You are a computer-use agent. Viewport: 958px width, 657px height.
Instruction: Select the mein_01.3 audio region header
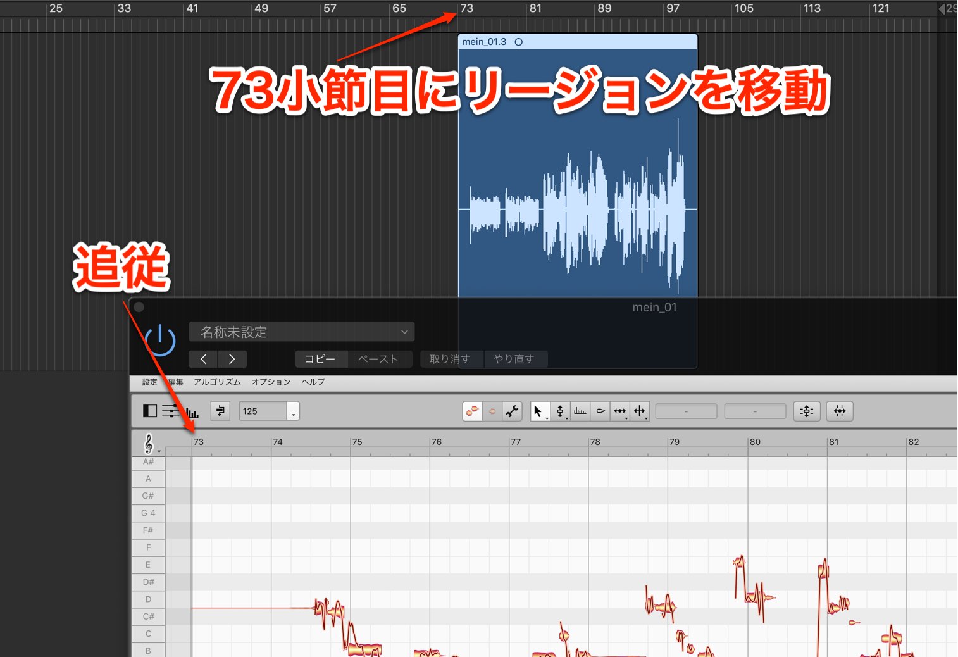tap(578, 42)
